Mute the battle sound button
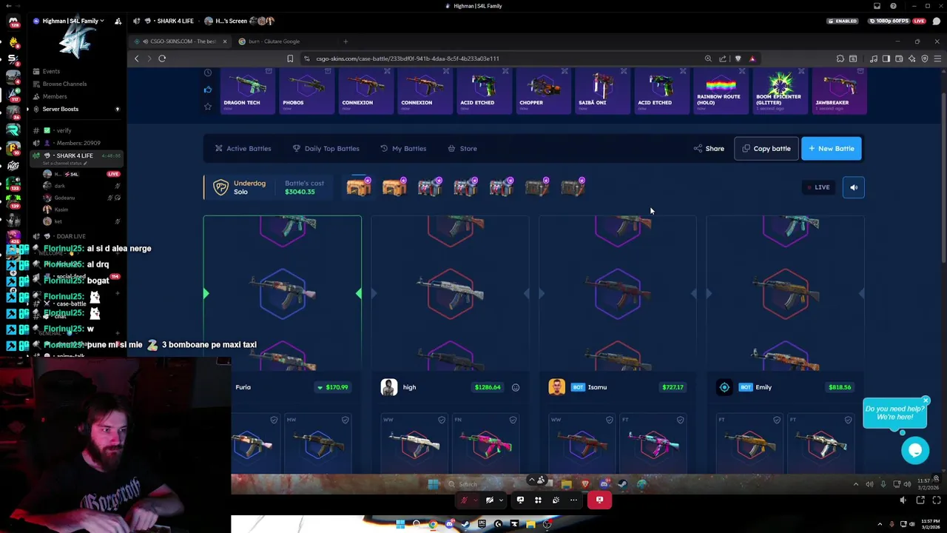Image resolution: width=947 pixels, height=533 pixels. pyautogui.click(x=854, y=187)
